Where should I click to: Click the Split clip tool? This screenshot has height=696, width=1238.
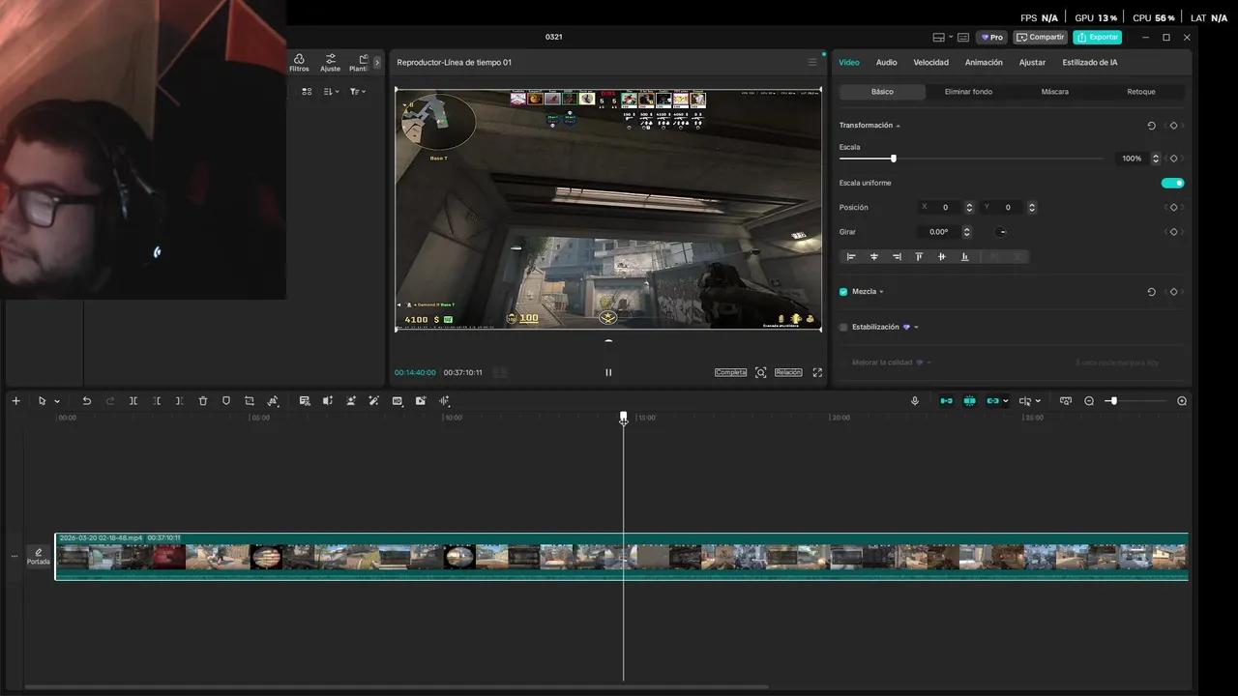133,401
